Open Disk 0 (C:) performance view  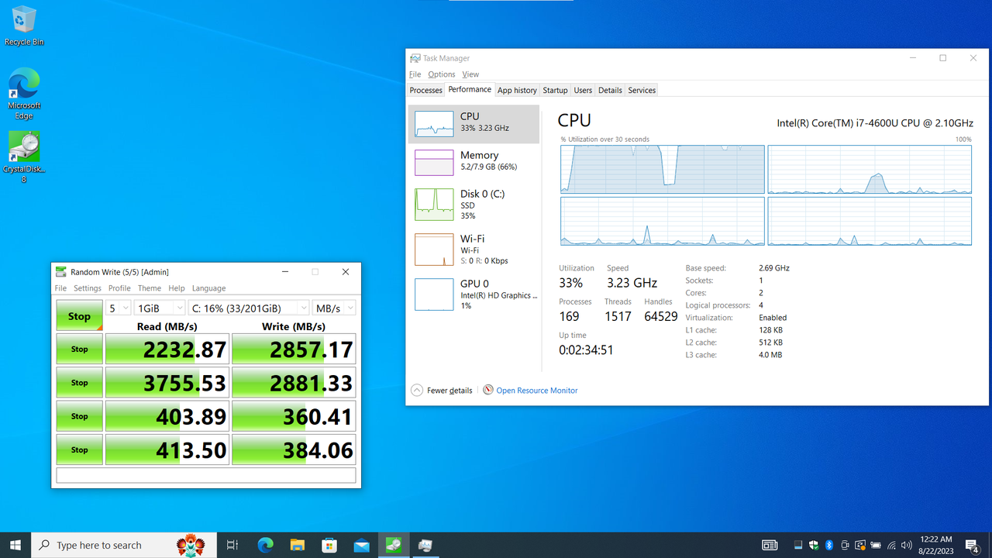point(473,204)
